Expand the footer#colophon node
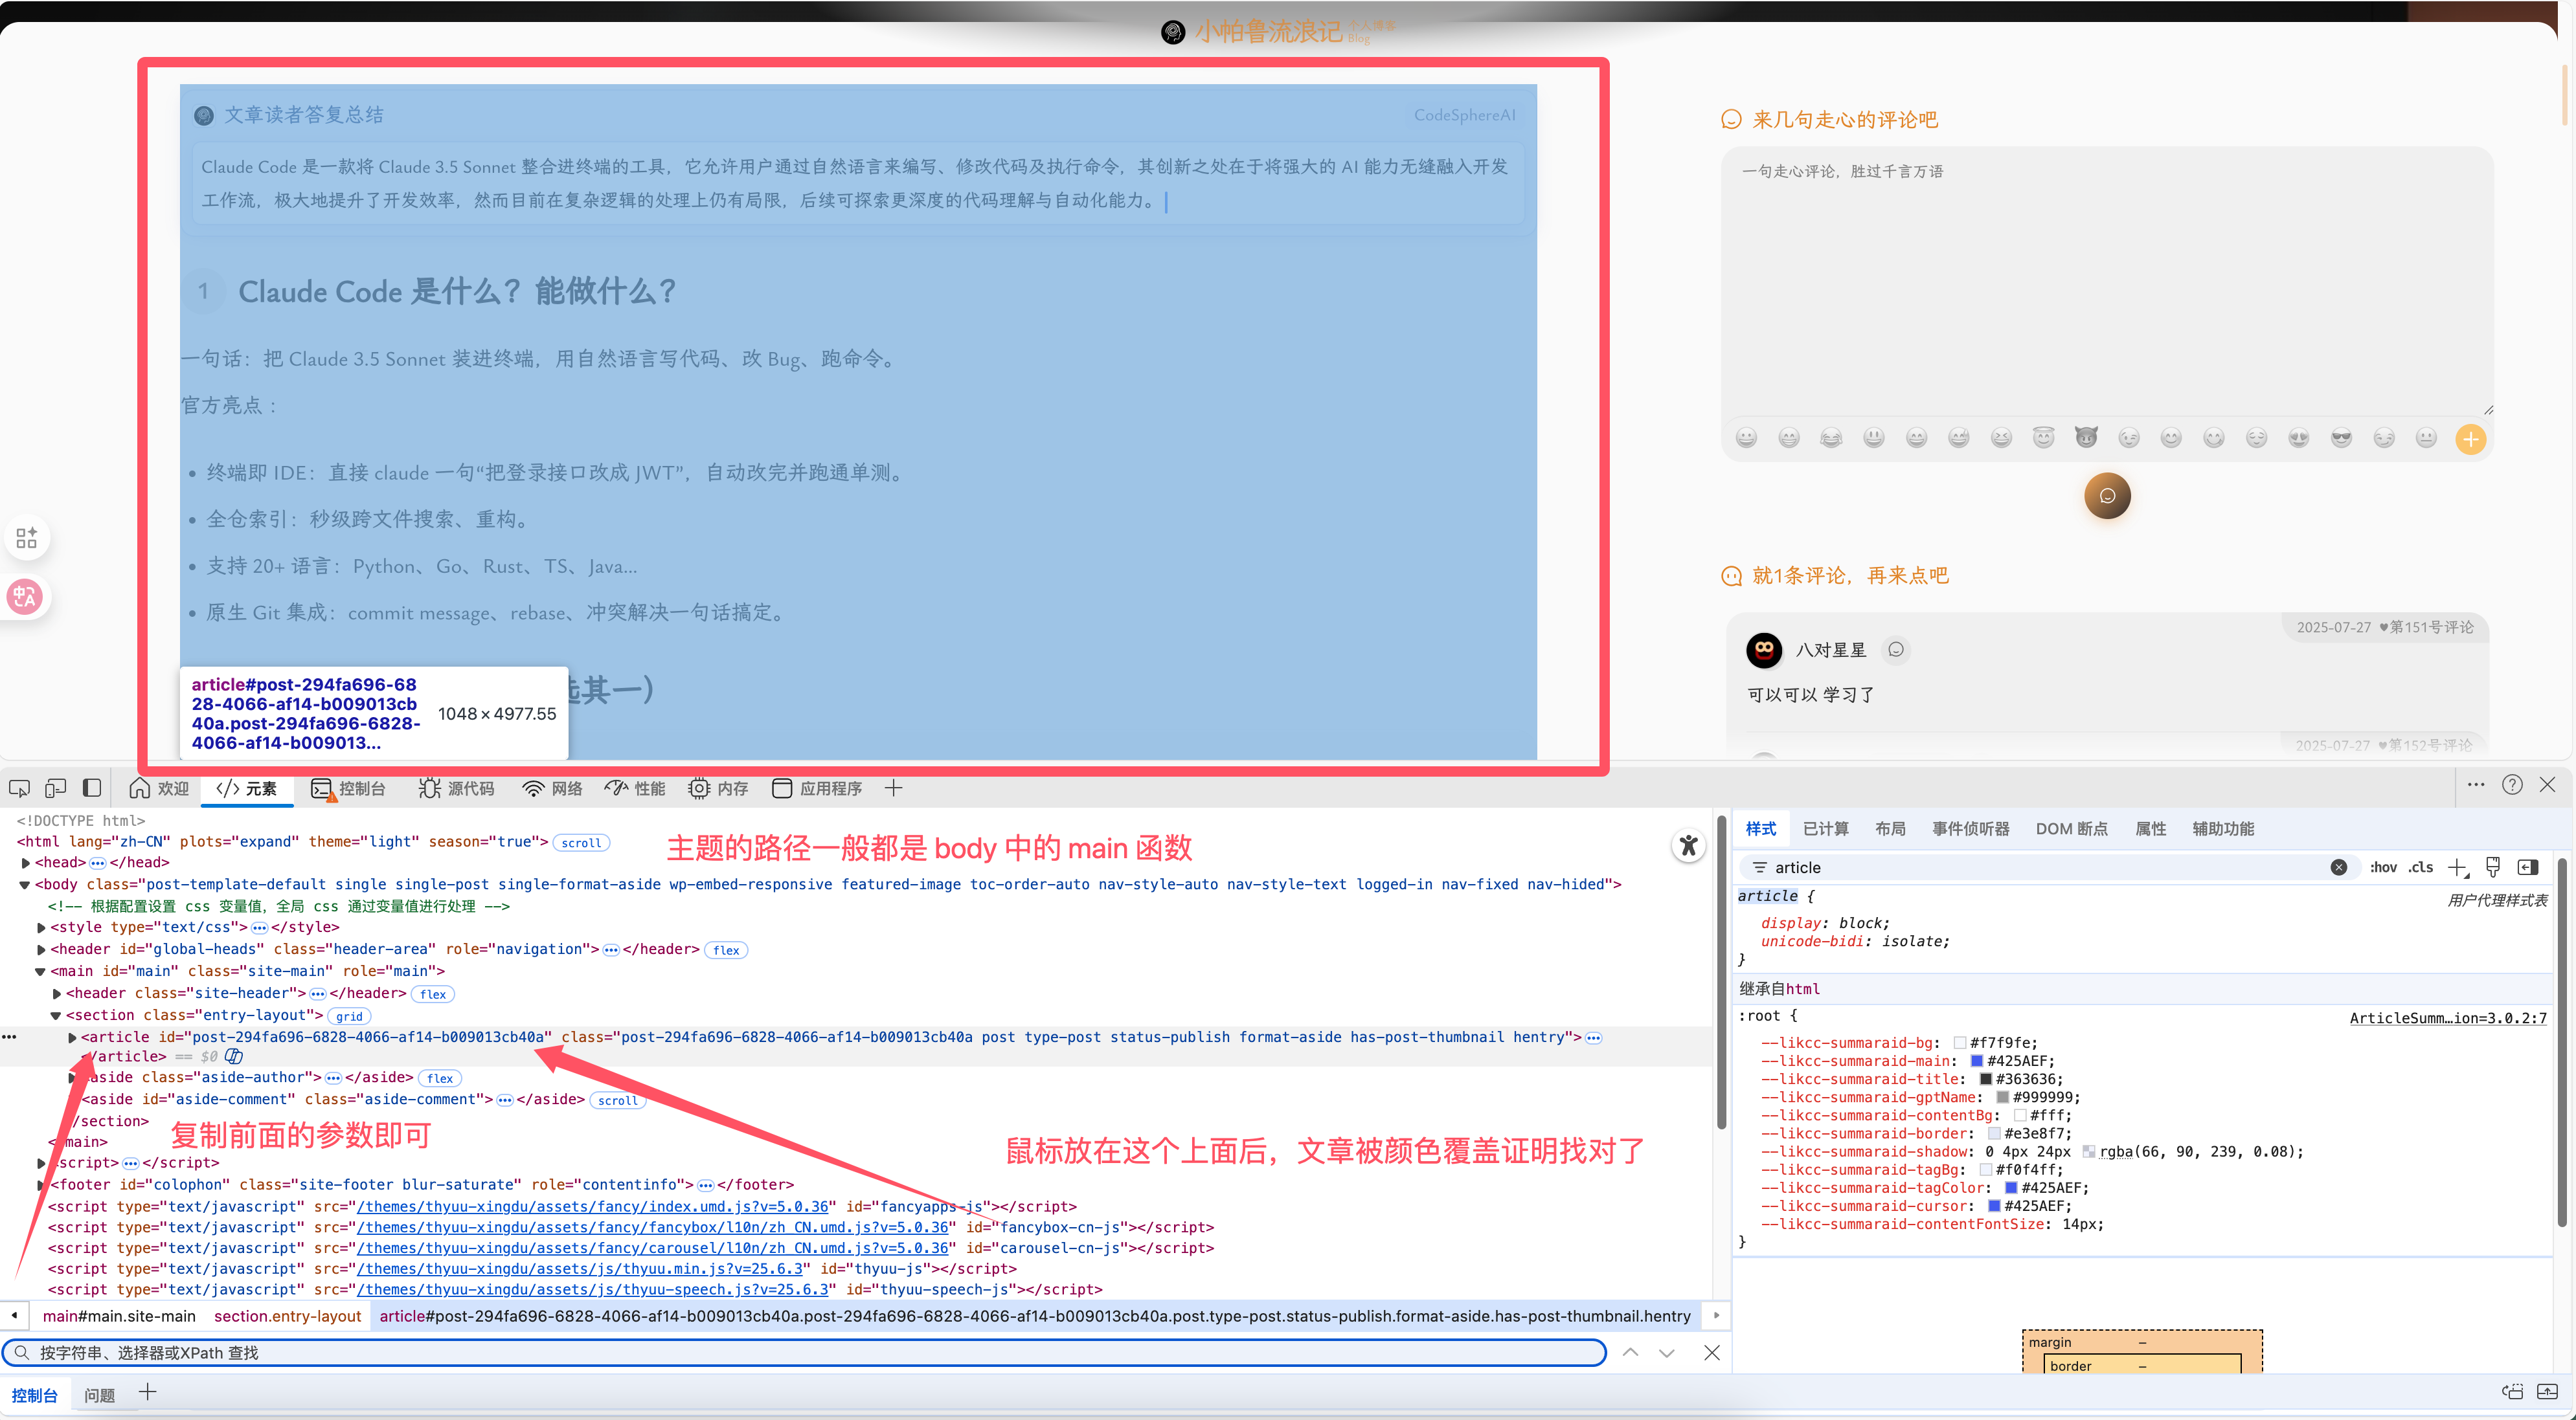The height and width of the screenshot is (1420, 2576). click(x=41, y=1185)
